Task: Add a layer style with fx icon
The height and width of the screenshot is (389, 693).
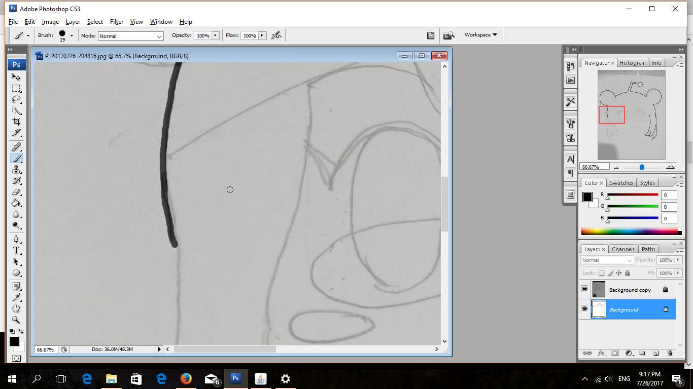Action: pyautogui.click(x=601, y=353)
